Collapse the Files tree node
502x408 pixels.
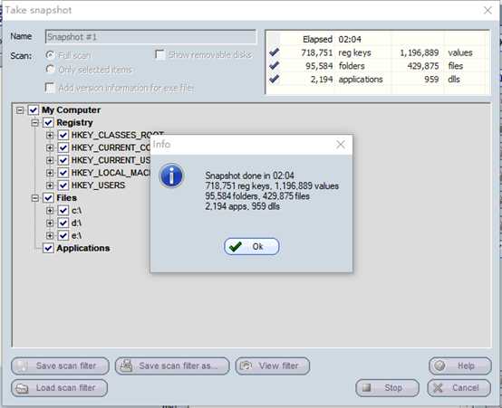(35, 198)
